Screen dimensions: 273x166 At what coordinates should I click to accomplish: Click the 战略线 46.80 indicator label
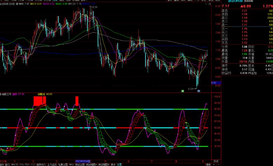click(x=45, y=94)
